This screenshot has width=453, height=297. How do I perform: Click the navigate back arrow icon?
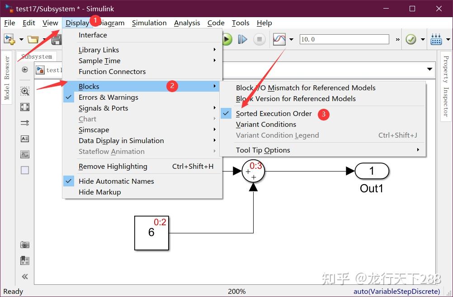(x=25, y=70)
